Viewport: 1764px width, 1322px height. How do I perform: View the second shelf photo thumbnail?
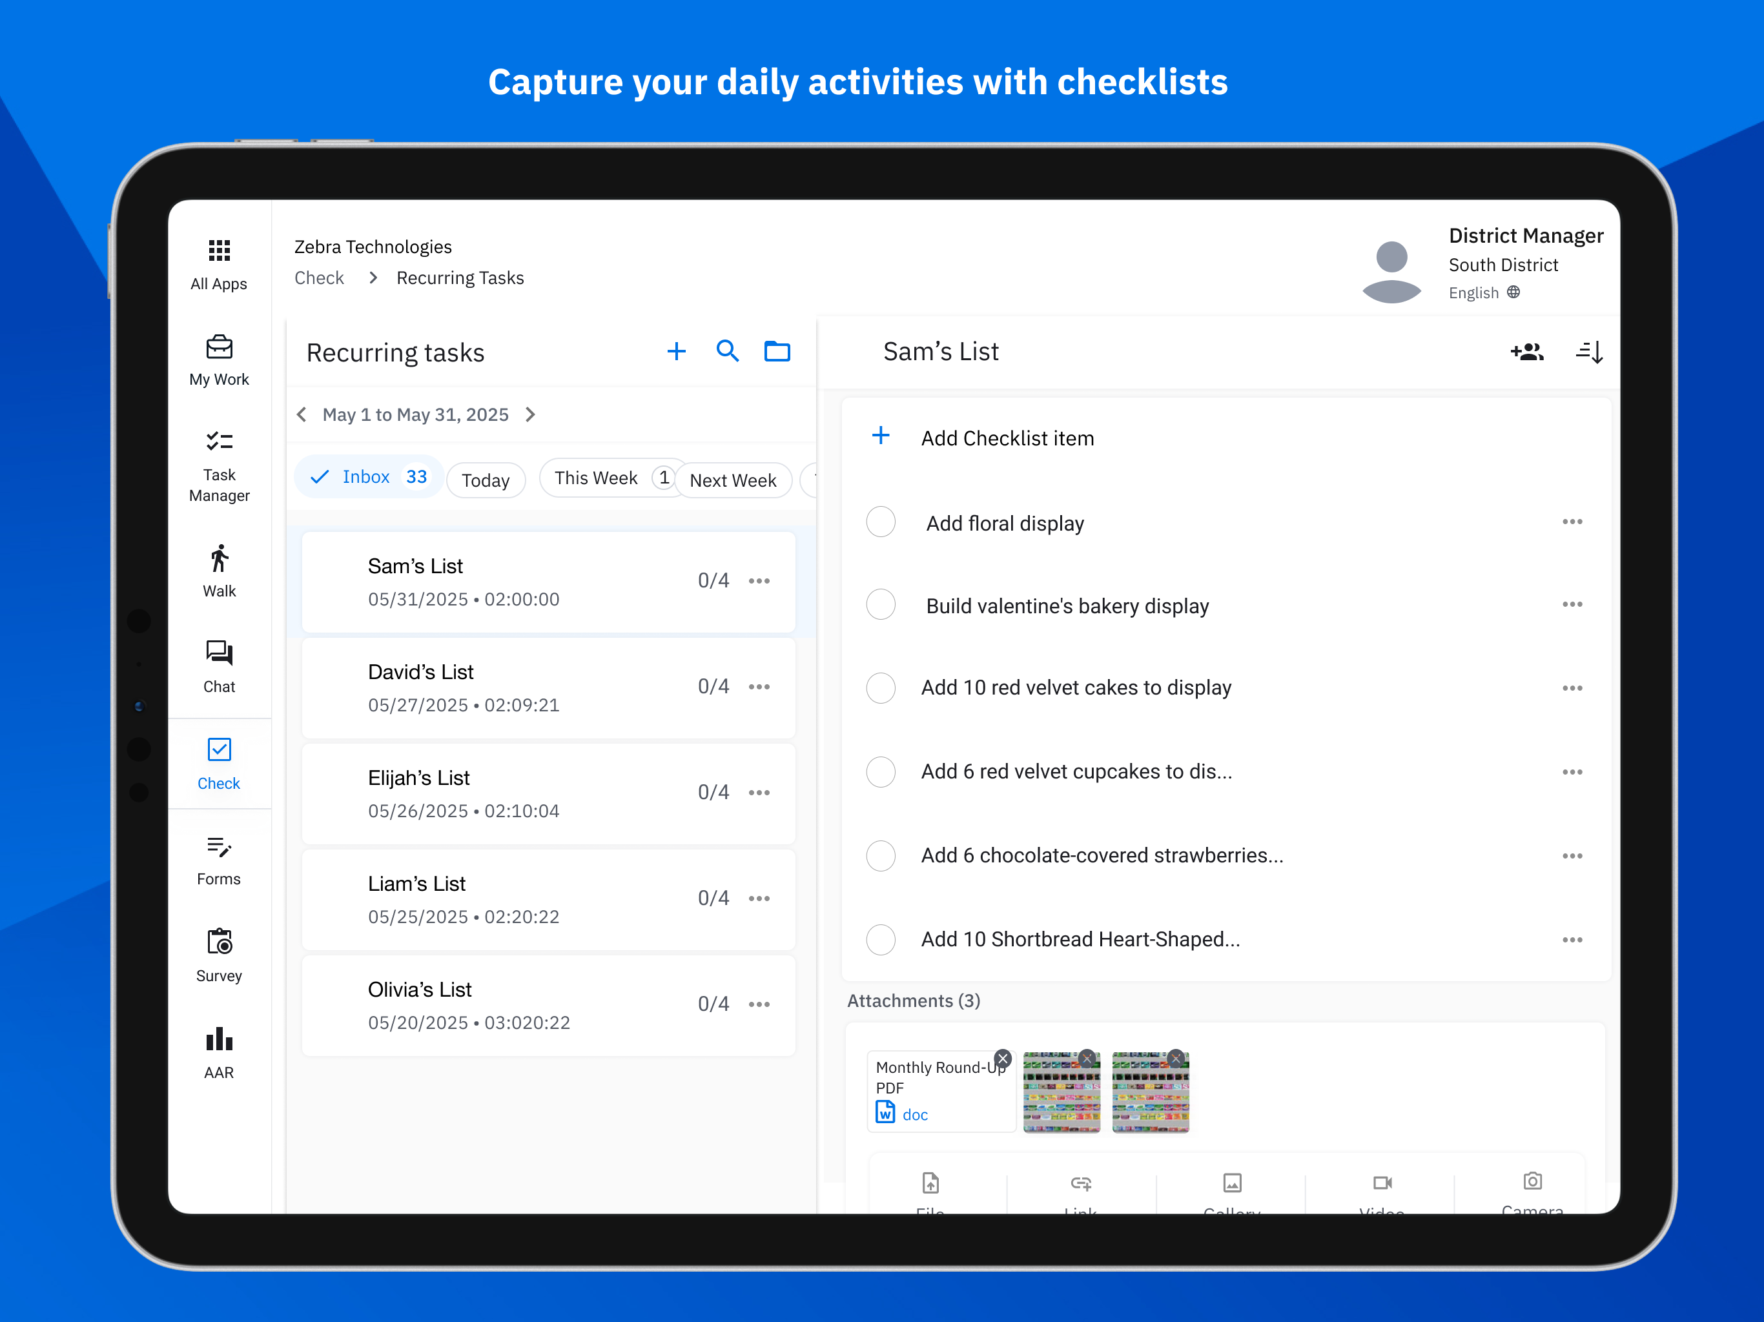point(1150,1092)
